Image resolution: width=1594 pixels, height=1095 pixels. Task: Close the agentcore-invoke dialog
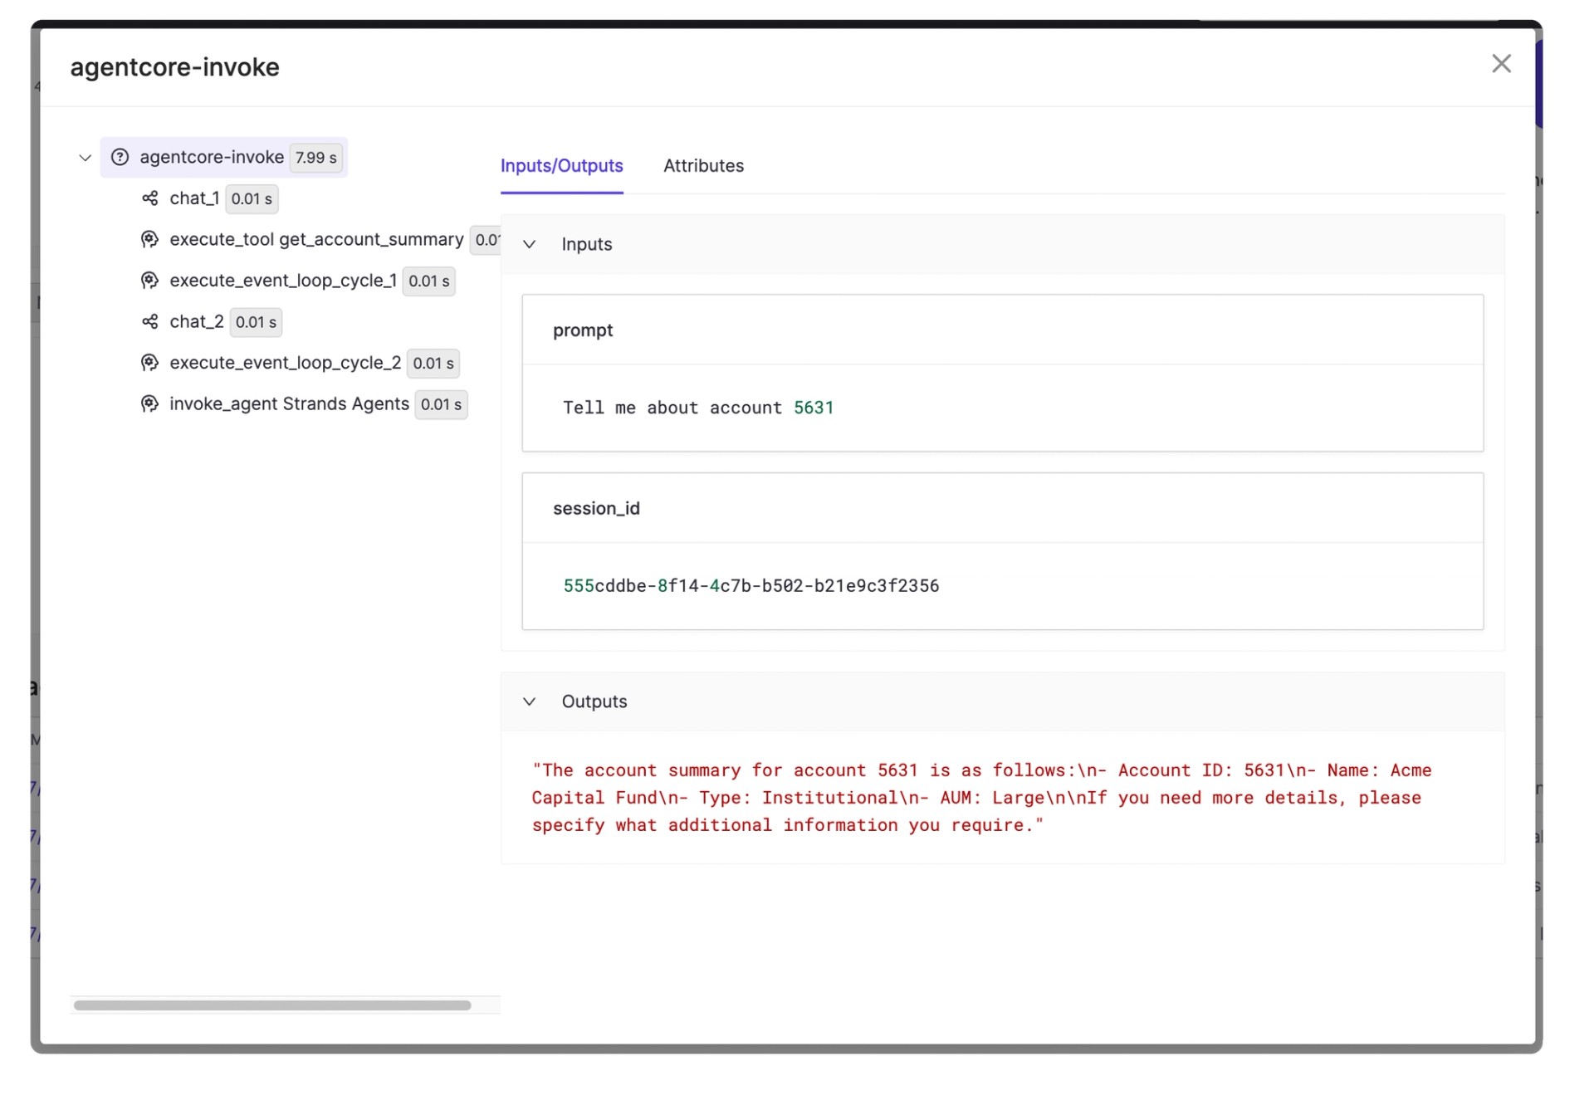[x=1500, y=64]
